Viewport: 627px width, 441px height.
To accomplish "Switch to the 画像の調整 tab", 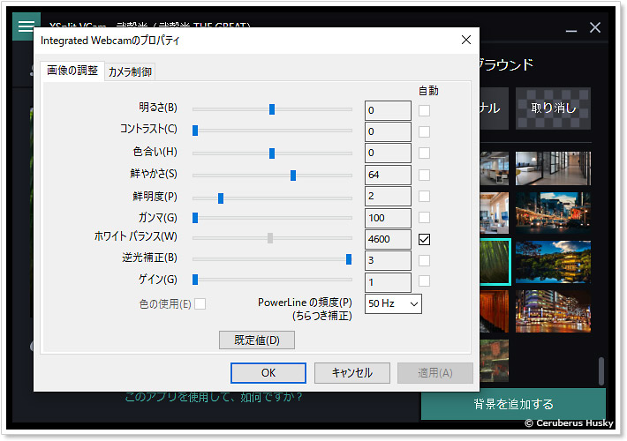I will (72, 71).
